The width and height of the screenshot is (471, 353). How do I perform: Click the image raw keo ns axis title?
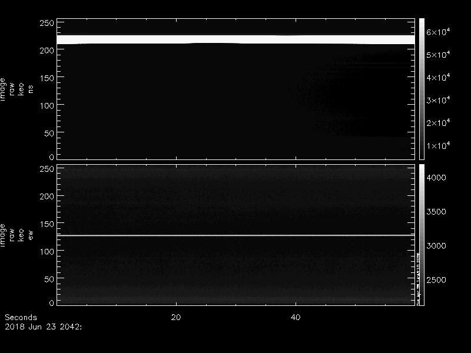pyautogui.click(x=16, y=89)
